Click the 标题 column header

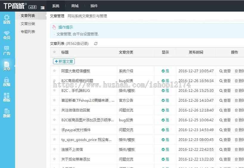(x=65, y=52)
